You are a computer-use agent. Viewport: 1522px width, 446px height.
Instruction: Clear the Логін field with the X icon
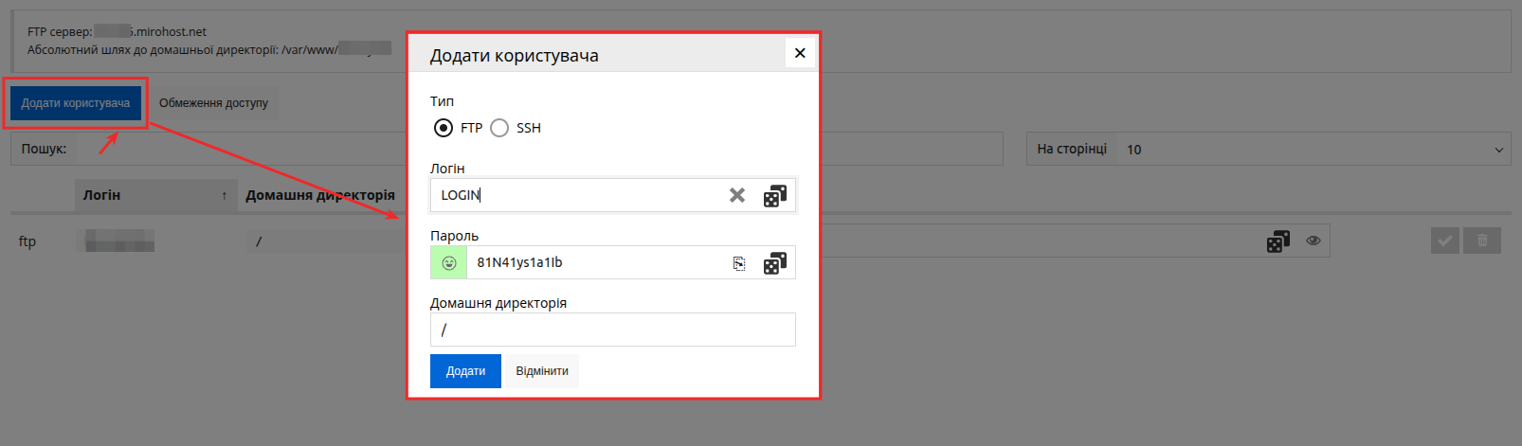coord(736,195)
